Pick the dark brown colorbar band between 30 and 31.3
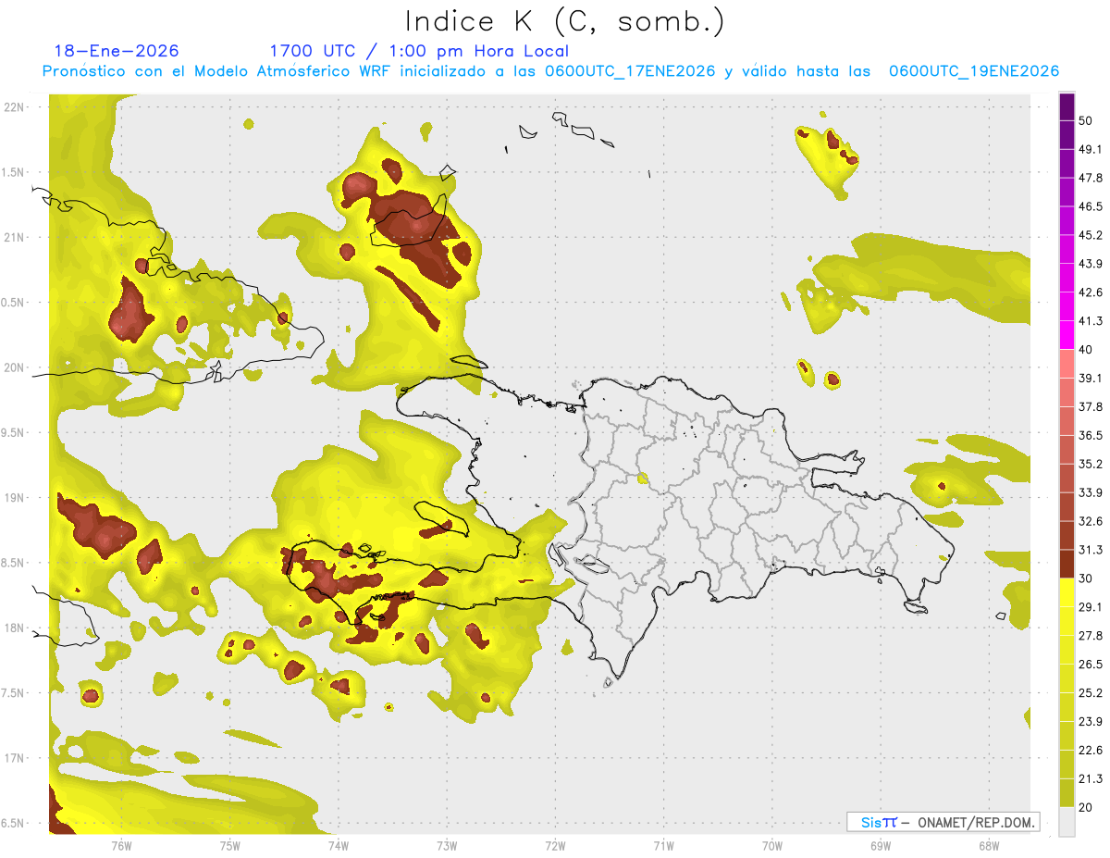Screen dimensions: 1110x858 1067,564
